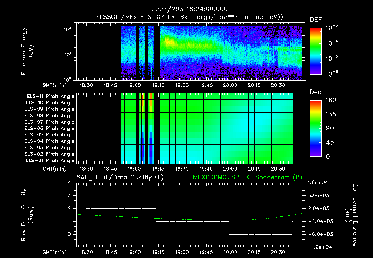Click the 45 value on Deg scale
373x258 pixels.
click(330, 142)
